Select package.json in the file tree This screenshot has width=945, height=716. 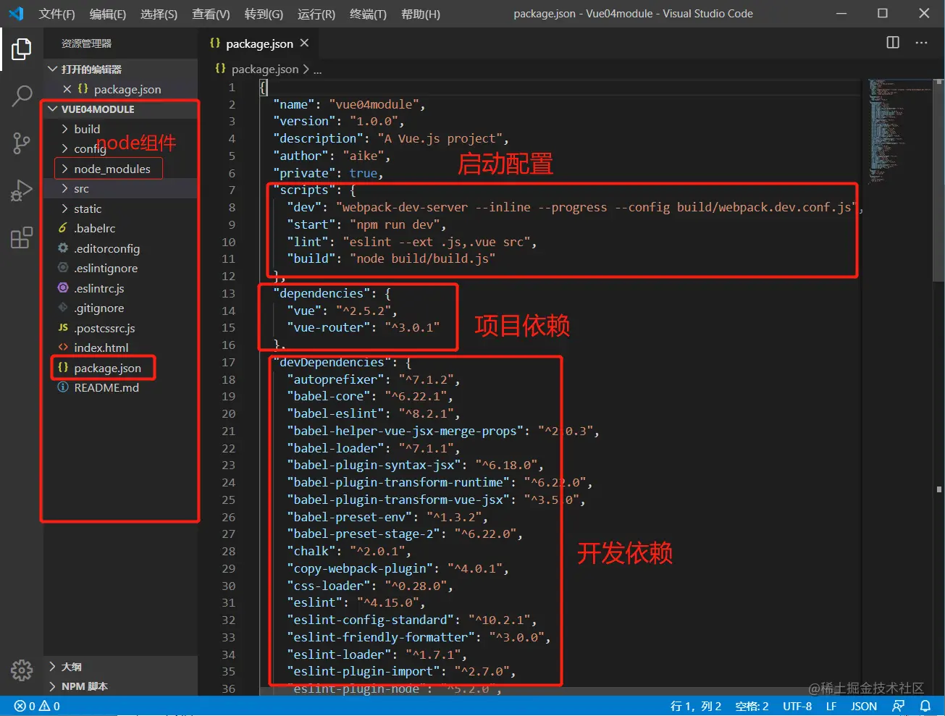pos(120,368)
